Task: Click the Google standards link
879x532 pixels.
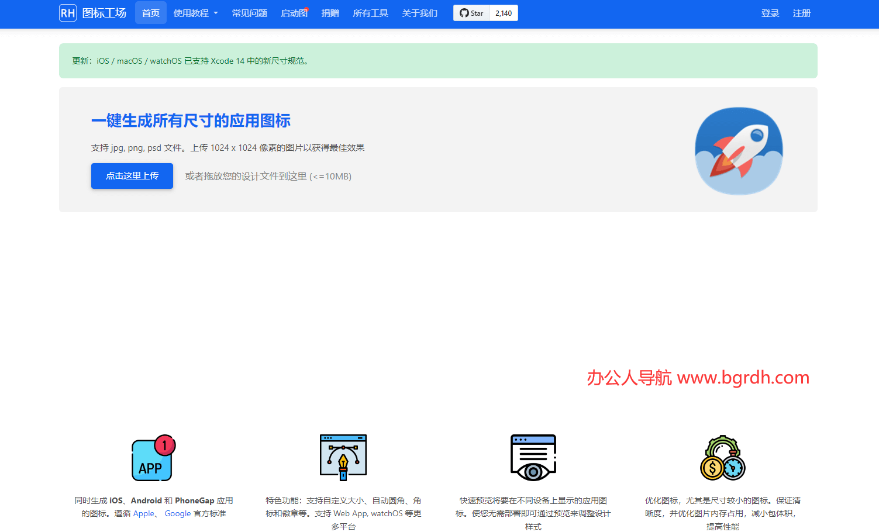Action: 178,513
